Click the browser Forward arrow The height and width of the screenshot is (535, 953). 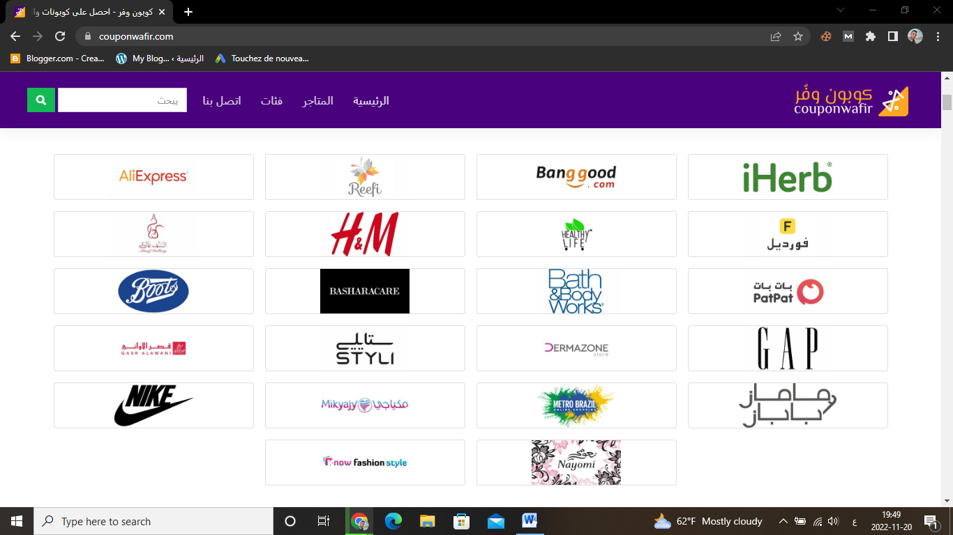38,36
